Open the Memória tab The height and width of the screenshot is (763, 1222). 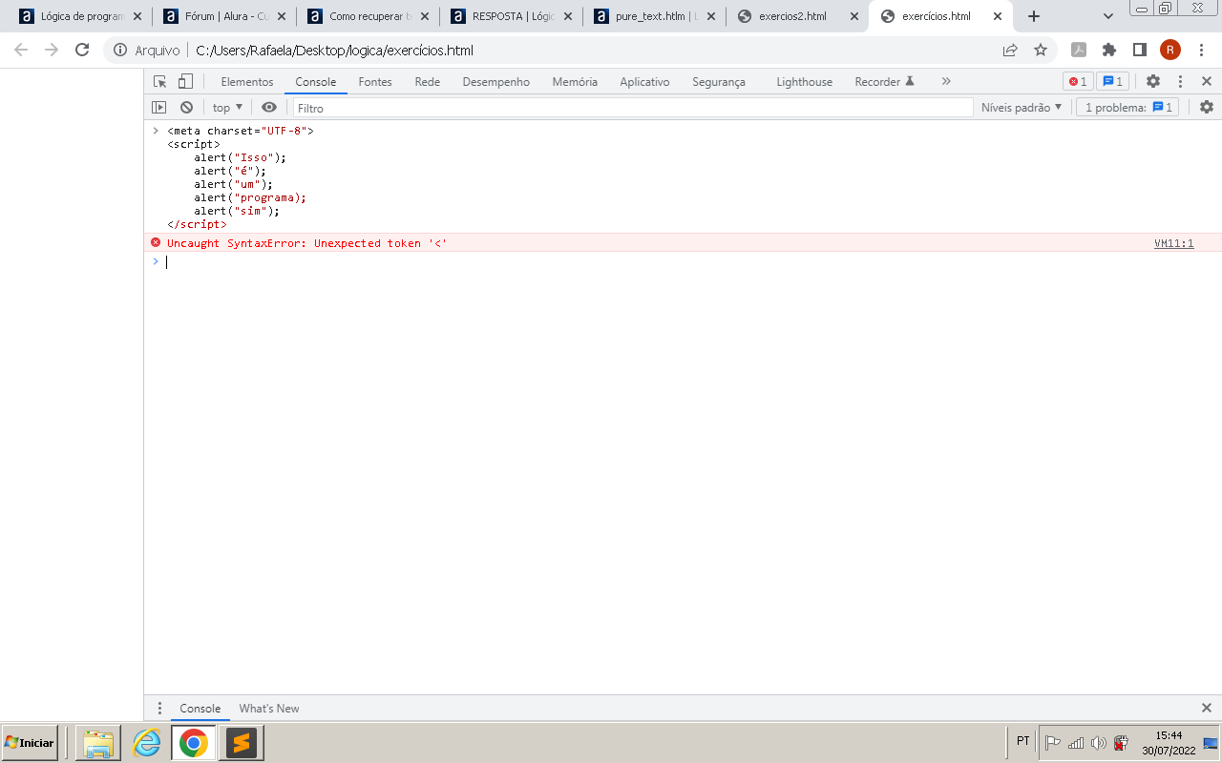tap(575, 82)
